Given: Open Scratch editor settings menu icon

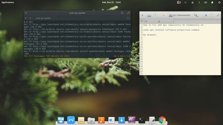Looking at the screenshot, I should 211,15.
